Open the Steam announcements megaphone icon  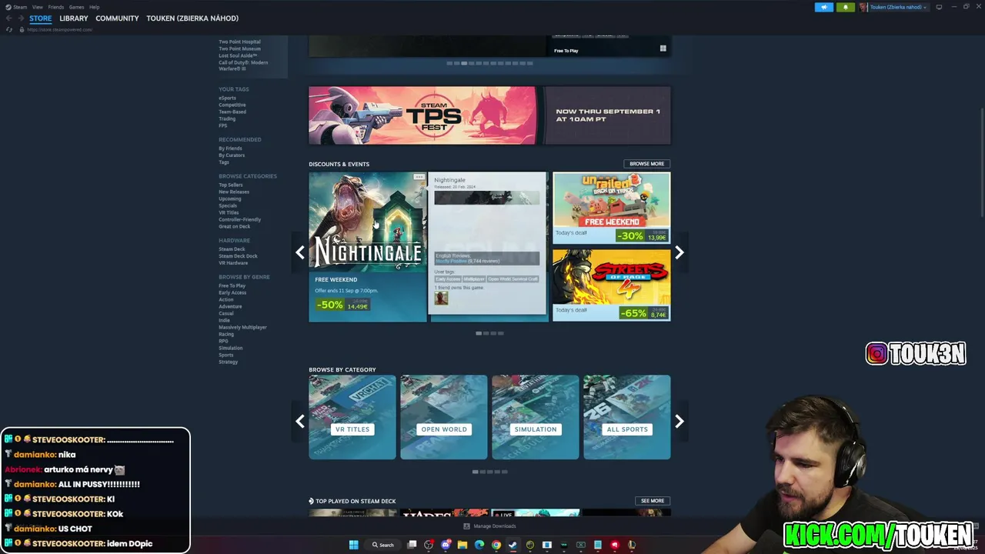(824, 7)
